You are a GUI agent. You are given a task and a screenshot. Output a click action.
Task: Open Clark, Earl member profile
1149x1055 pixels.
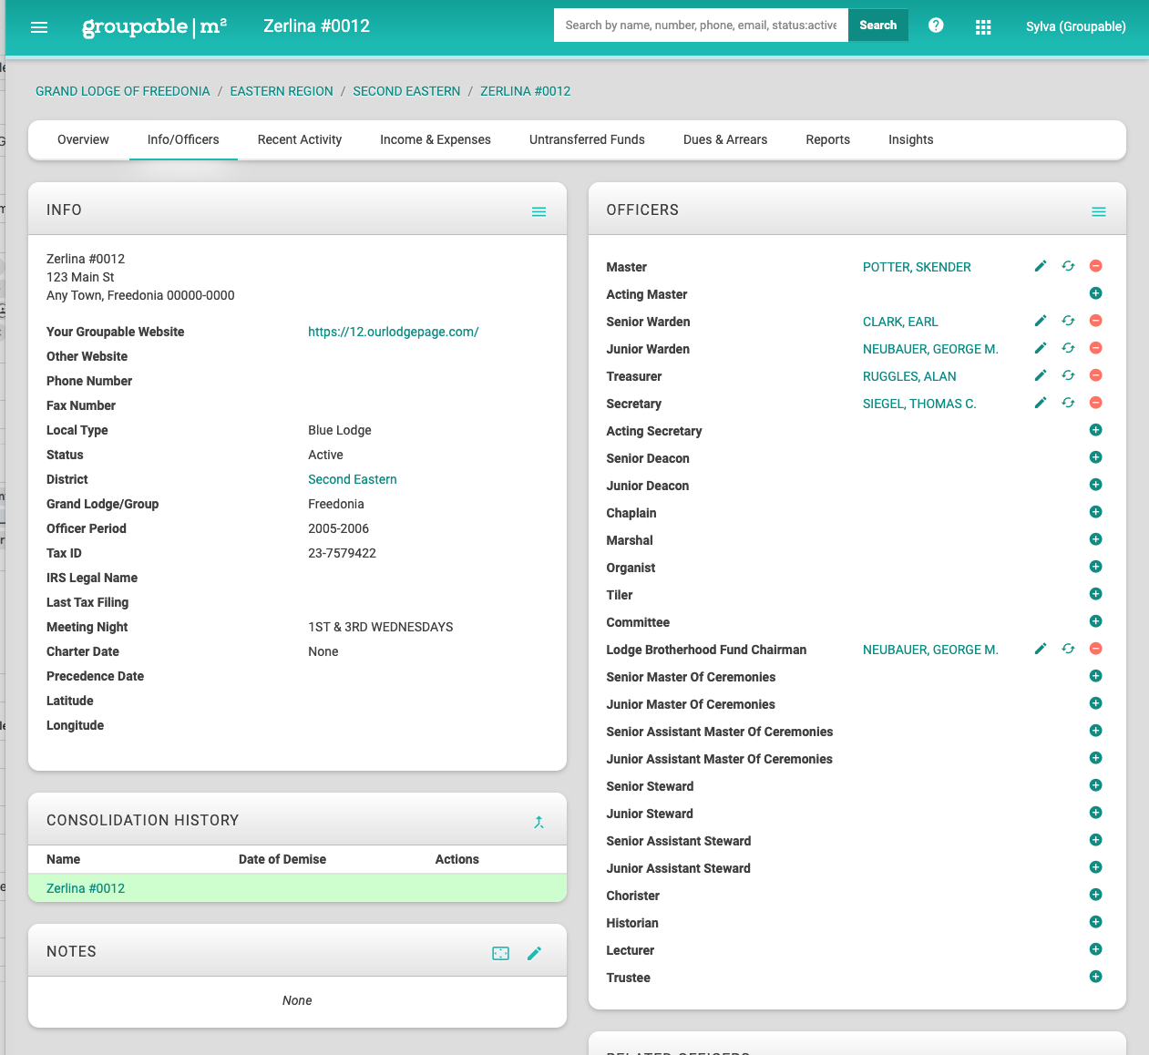(x=900, y=322)
